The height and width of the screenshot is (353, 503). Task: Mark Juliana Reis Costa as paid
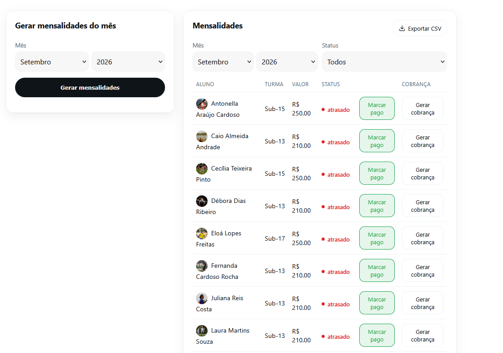tap(377, 303)
